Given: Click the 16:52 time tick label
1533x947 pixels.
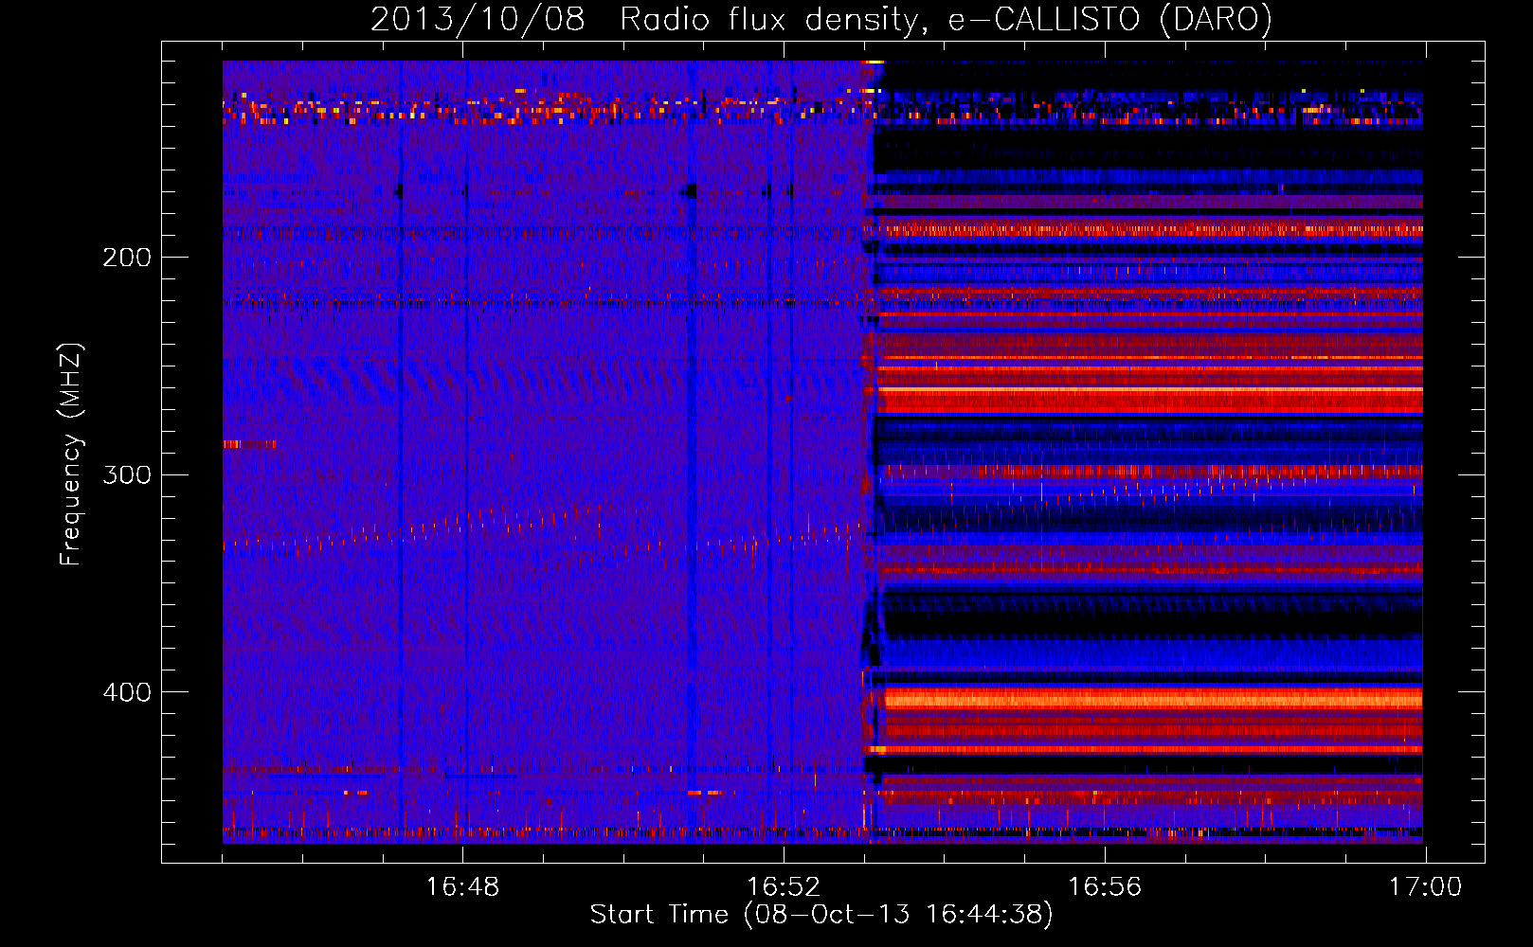Looking at the screenshot, I should pos(784,887).
